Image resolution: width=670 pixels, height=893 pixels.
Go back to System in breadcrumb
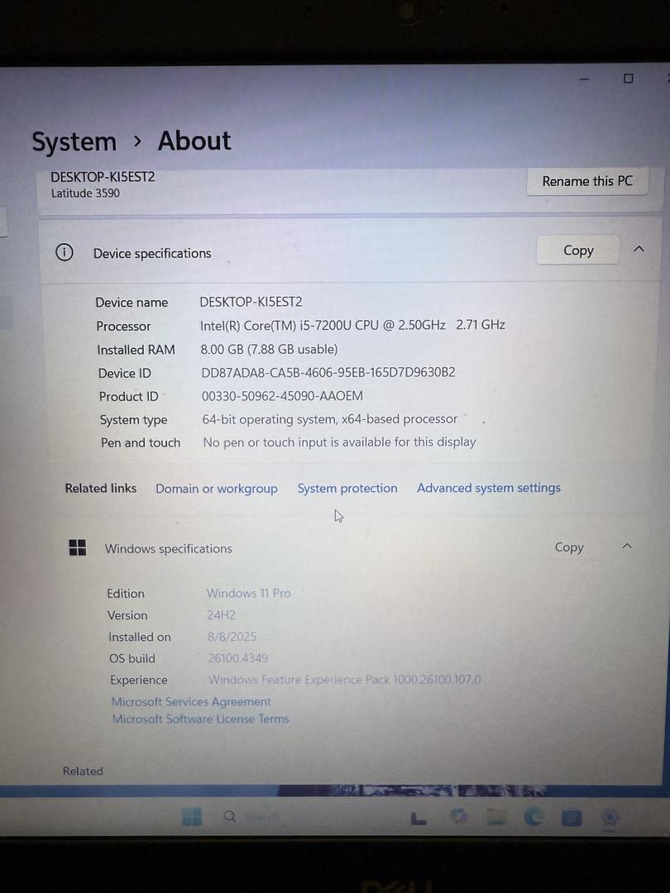coord(74,142)
